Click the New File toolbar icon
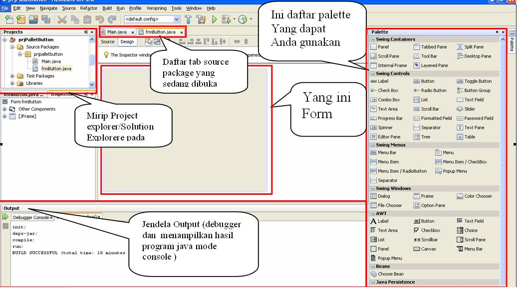Screen dimensions: 517x288 [9, 19]
